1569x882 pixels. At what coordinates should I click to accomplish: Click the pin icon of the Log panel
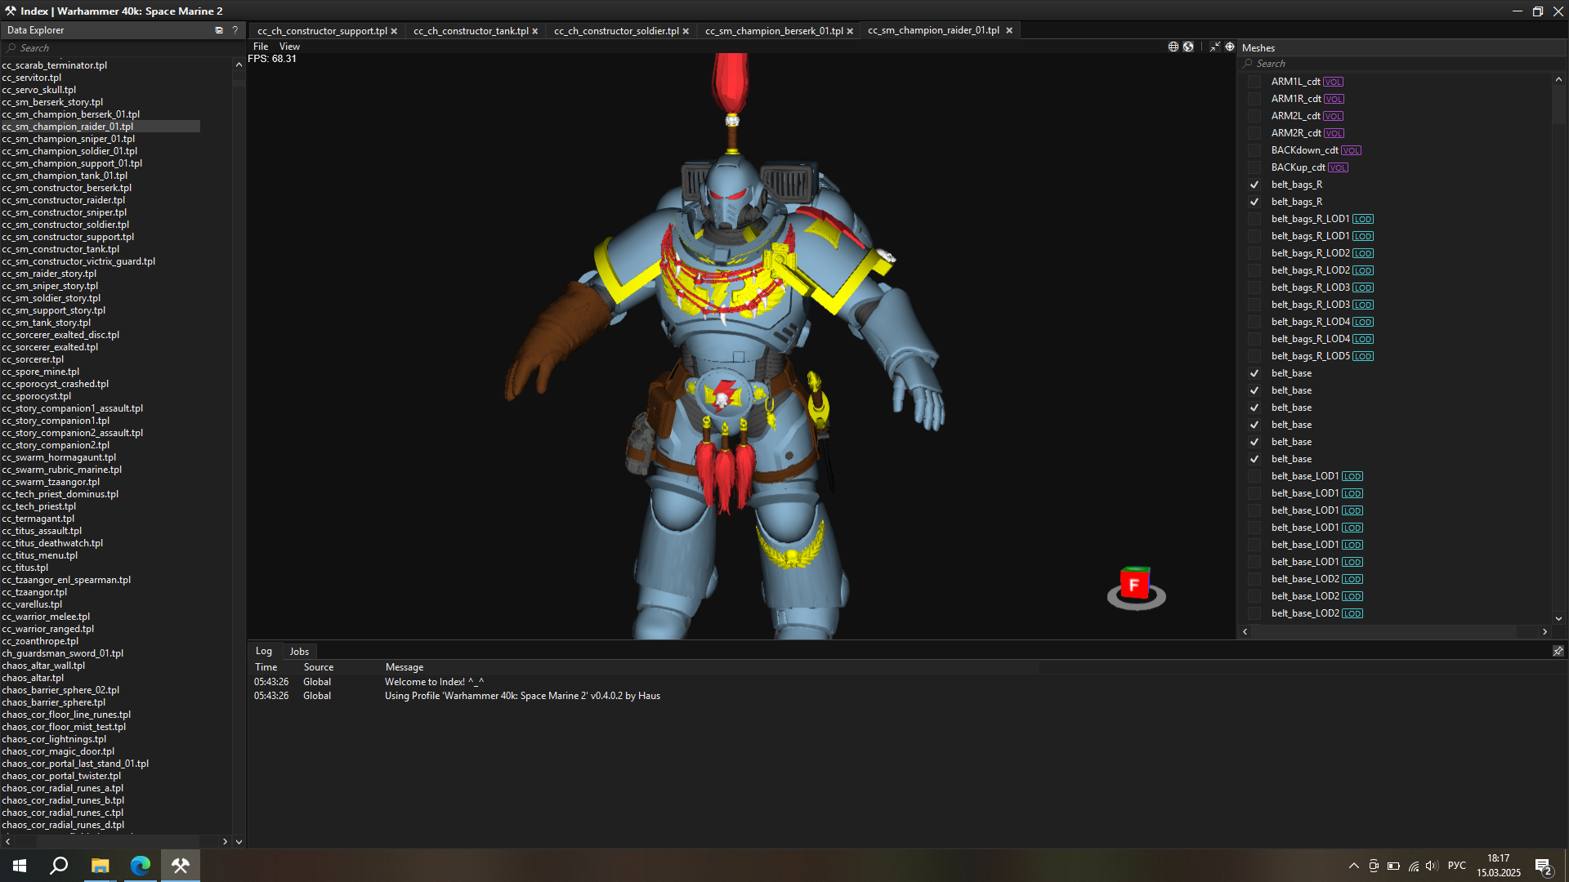(x=1558, y=651)
